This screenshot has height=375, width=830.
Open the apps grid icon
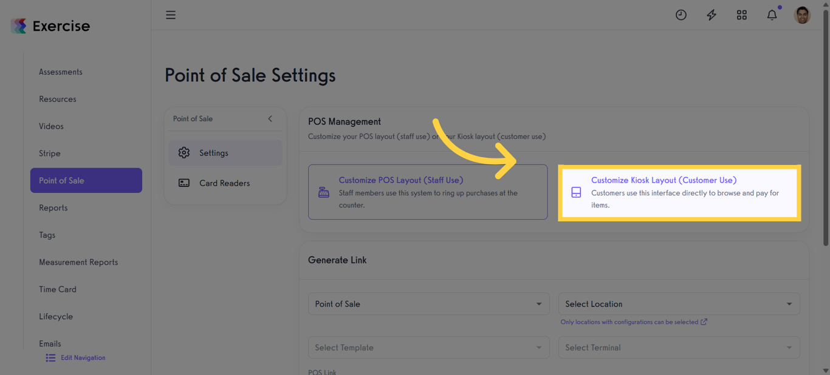(x=741, y=15)
